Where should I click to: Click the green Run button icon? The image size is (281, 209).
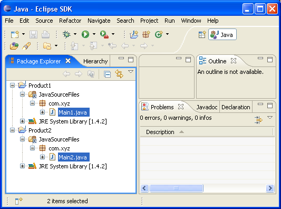point(85,34)
